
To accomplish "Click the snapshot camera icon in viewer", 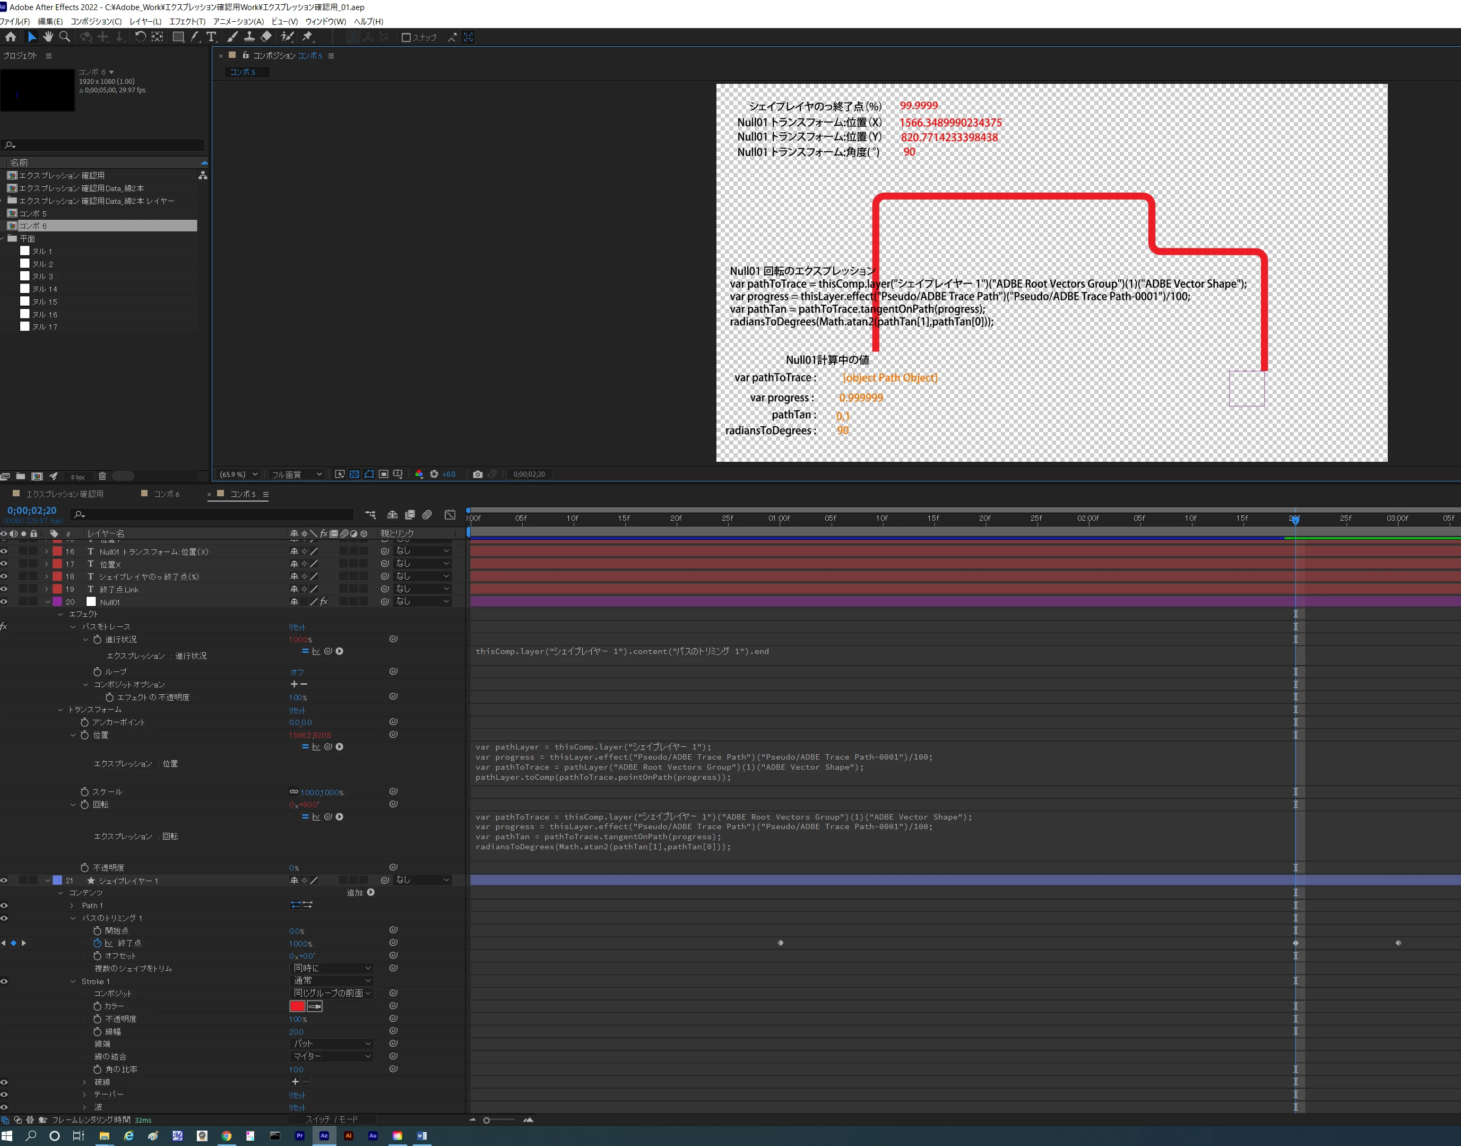I will coord(478,475).
